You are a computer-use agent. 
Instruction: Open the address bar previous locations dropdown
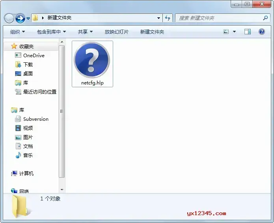click(158, 18)
